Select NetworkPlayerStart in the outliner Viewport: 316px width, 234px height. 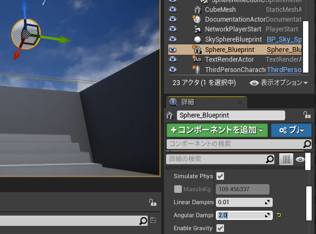coord(233,29)
